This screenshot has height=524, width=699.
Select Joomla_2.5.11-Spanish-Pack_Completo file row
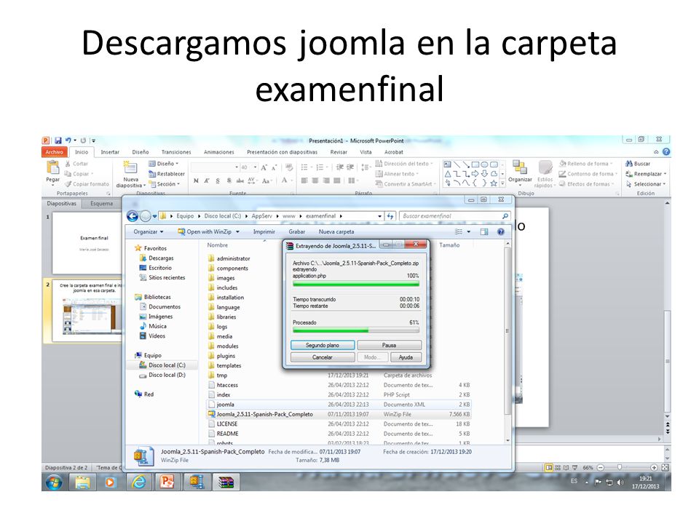[x=339, y=414]
